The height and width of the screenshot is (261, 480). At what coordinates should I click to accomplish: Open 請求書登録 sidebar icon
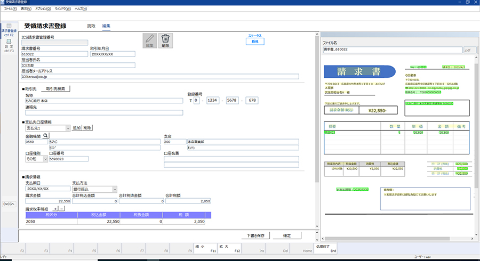tap(9, 30)
